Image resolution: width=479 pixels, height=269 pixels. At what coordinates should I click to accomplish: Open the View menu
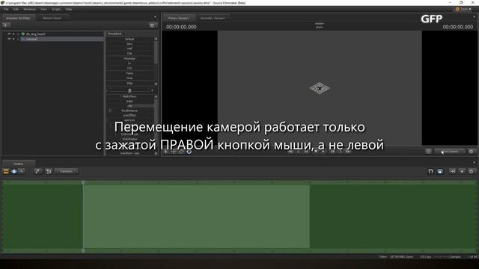pyautogui.click(x=43, y=9)
